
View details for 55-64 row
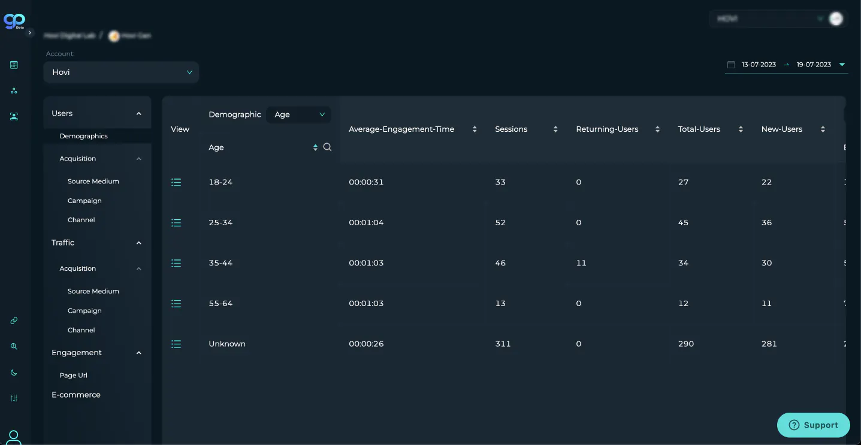[176, 304]
